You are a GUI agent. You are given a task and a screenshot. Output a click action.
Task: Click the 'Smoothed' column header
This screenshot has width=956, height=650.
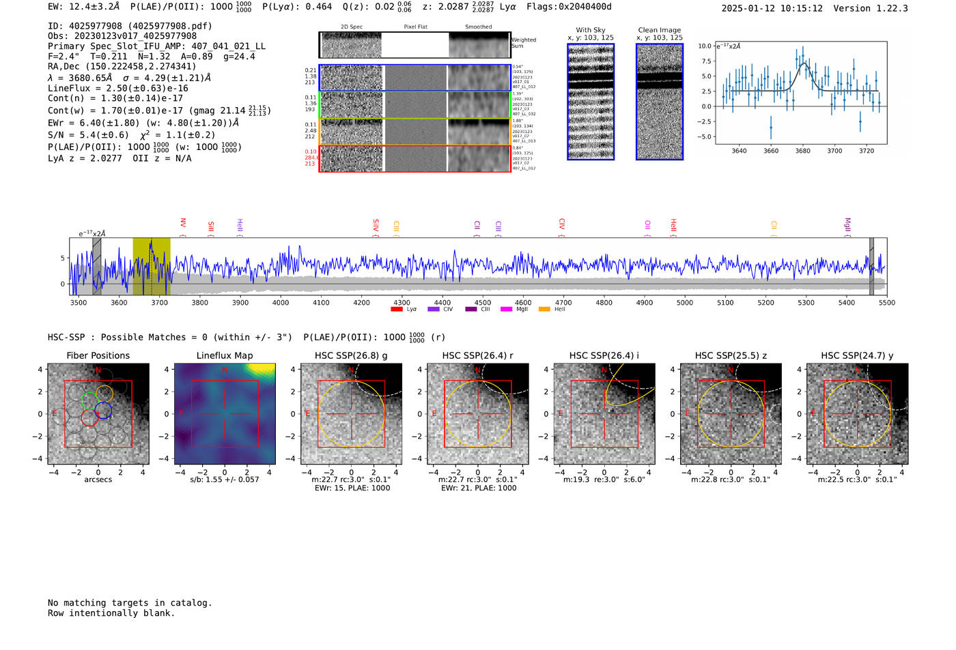pos(478,27)
